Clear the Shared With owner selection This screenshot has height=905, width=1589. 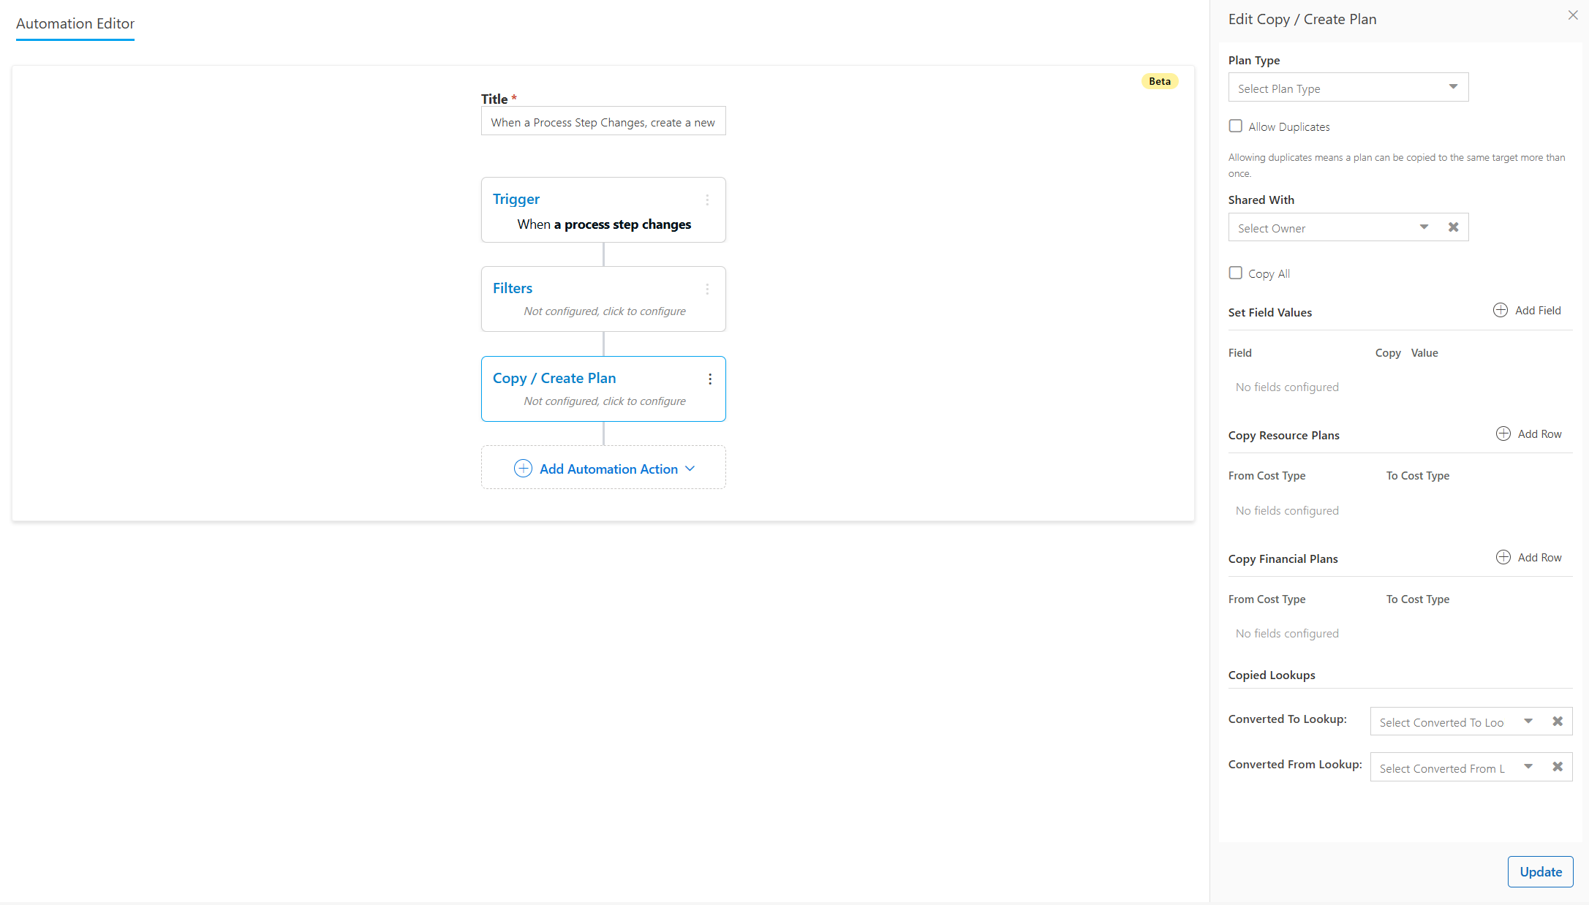pos(1454,227)
